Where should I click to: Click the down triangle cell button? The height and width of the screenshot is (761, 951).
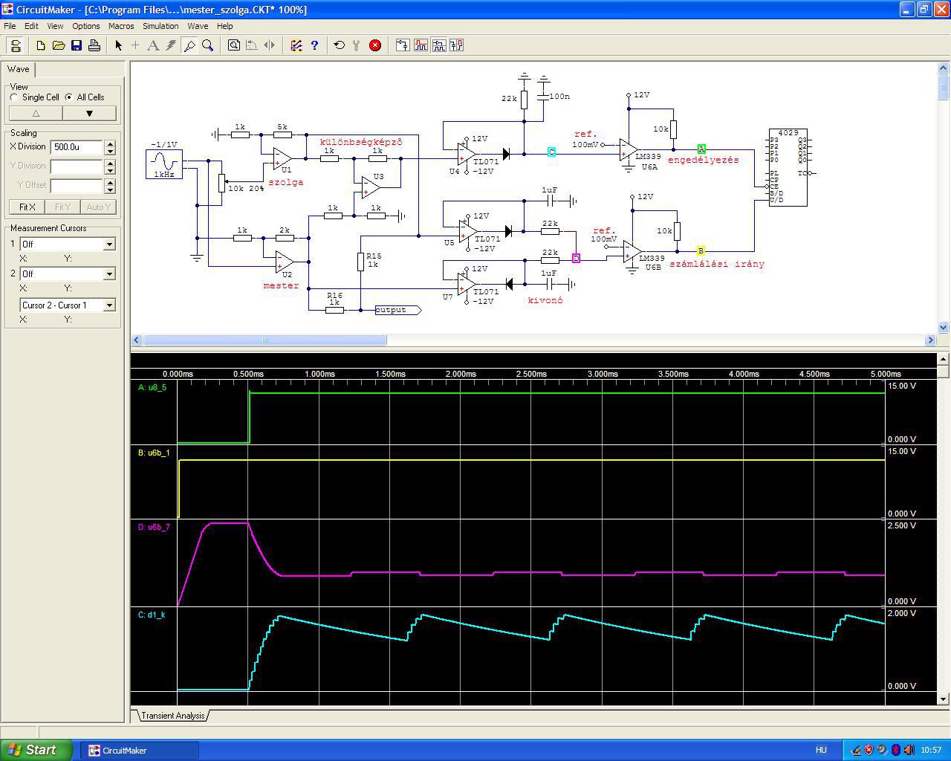[x=89, y=114]
